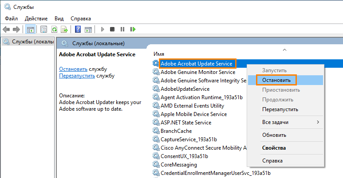This screenshot has width=343, height=178.
Task: Click the Back arrow toolbar icon
Action: click(6, 29)
